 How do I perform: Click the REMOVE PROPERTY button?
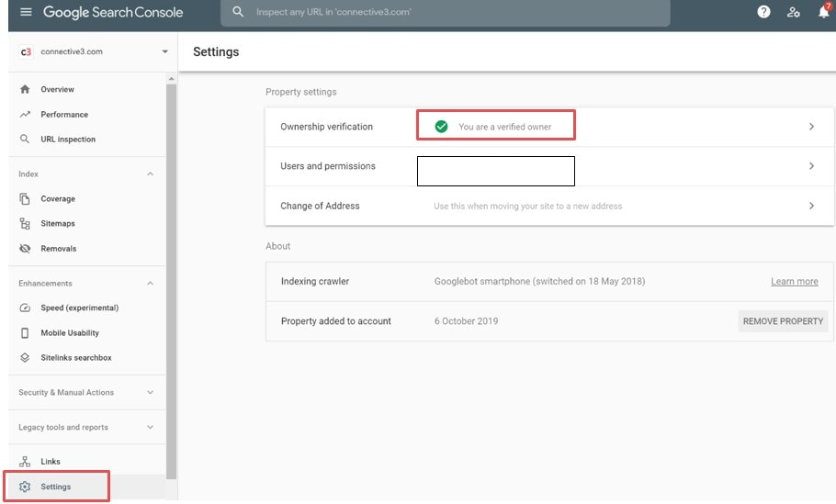(783, 321)
